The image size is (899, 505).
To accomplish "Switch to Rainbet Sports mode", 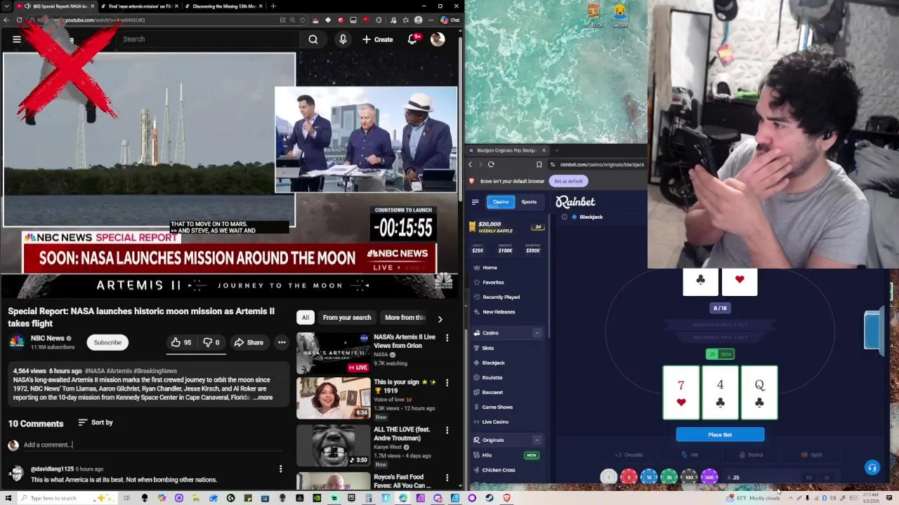I will click(529, 202).
